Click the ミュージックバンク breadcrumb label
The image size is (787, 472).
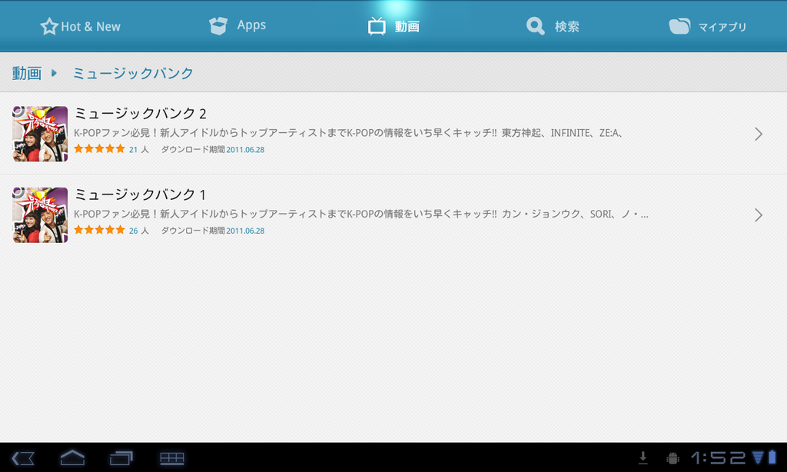pos(133,73)
